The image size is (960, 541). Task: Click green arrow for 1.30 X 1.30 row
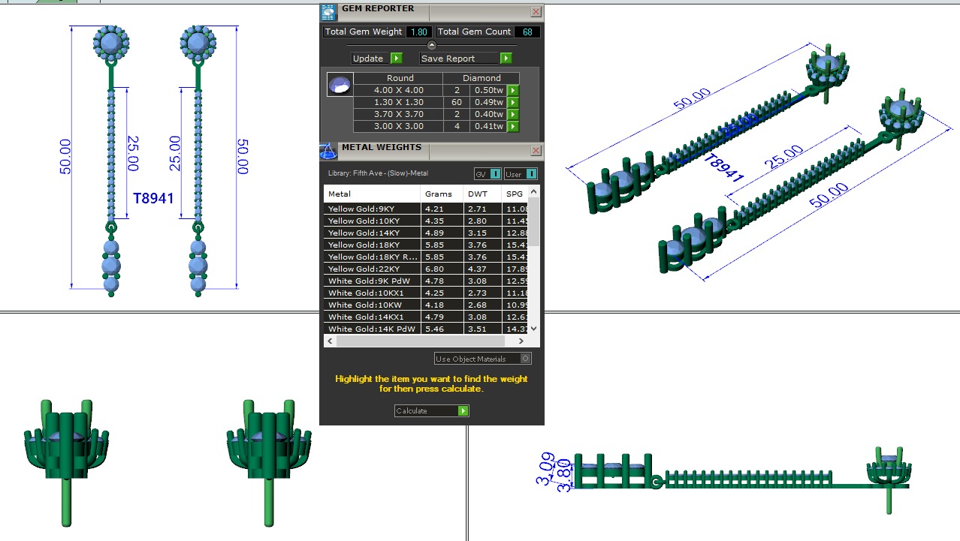coord(513,103)
